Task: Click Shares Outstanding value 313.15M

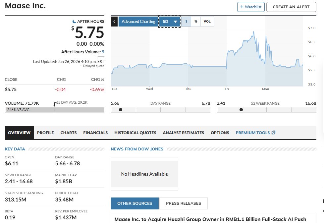Action: tap(16, 200)
